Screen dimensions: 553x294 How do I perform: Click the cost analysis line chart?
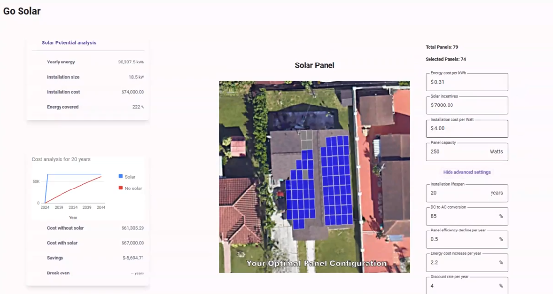pos(73,189)
